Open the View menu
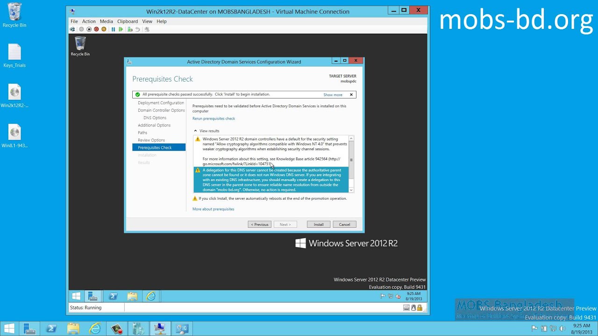Image resolution: width=598 pixels, height=336 pixels. click(x=147, y=21)
